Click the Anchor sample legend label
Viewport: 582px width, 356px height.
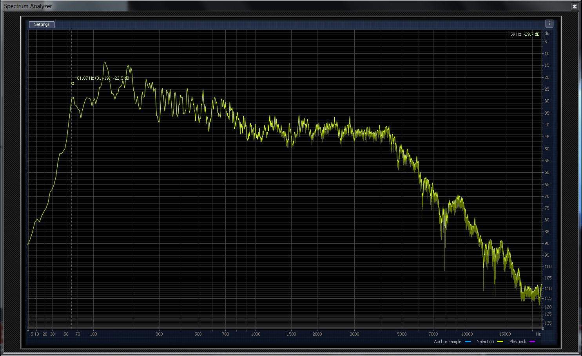[447, 341]
